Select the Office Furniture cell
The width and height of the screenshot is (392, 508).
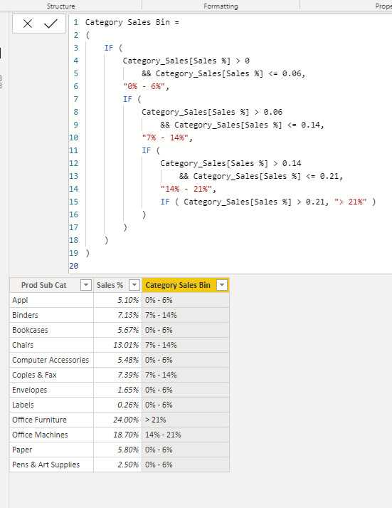click(51, 420)
